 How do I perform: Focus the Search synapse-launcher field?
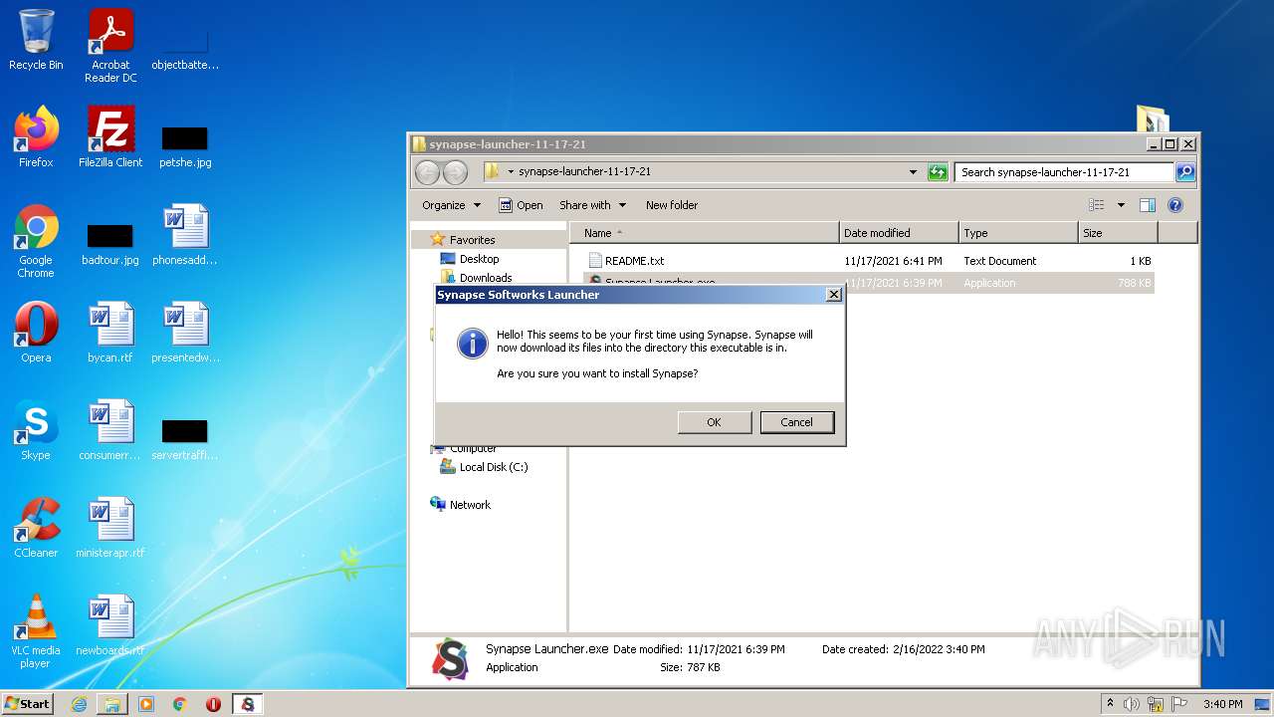(x=1064, y=172)
